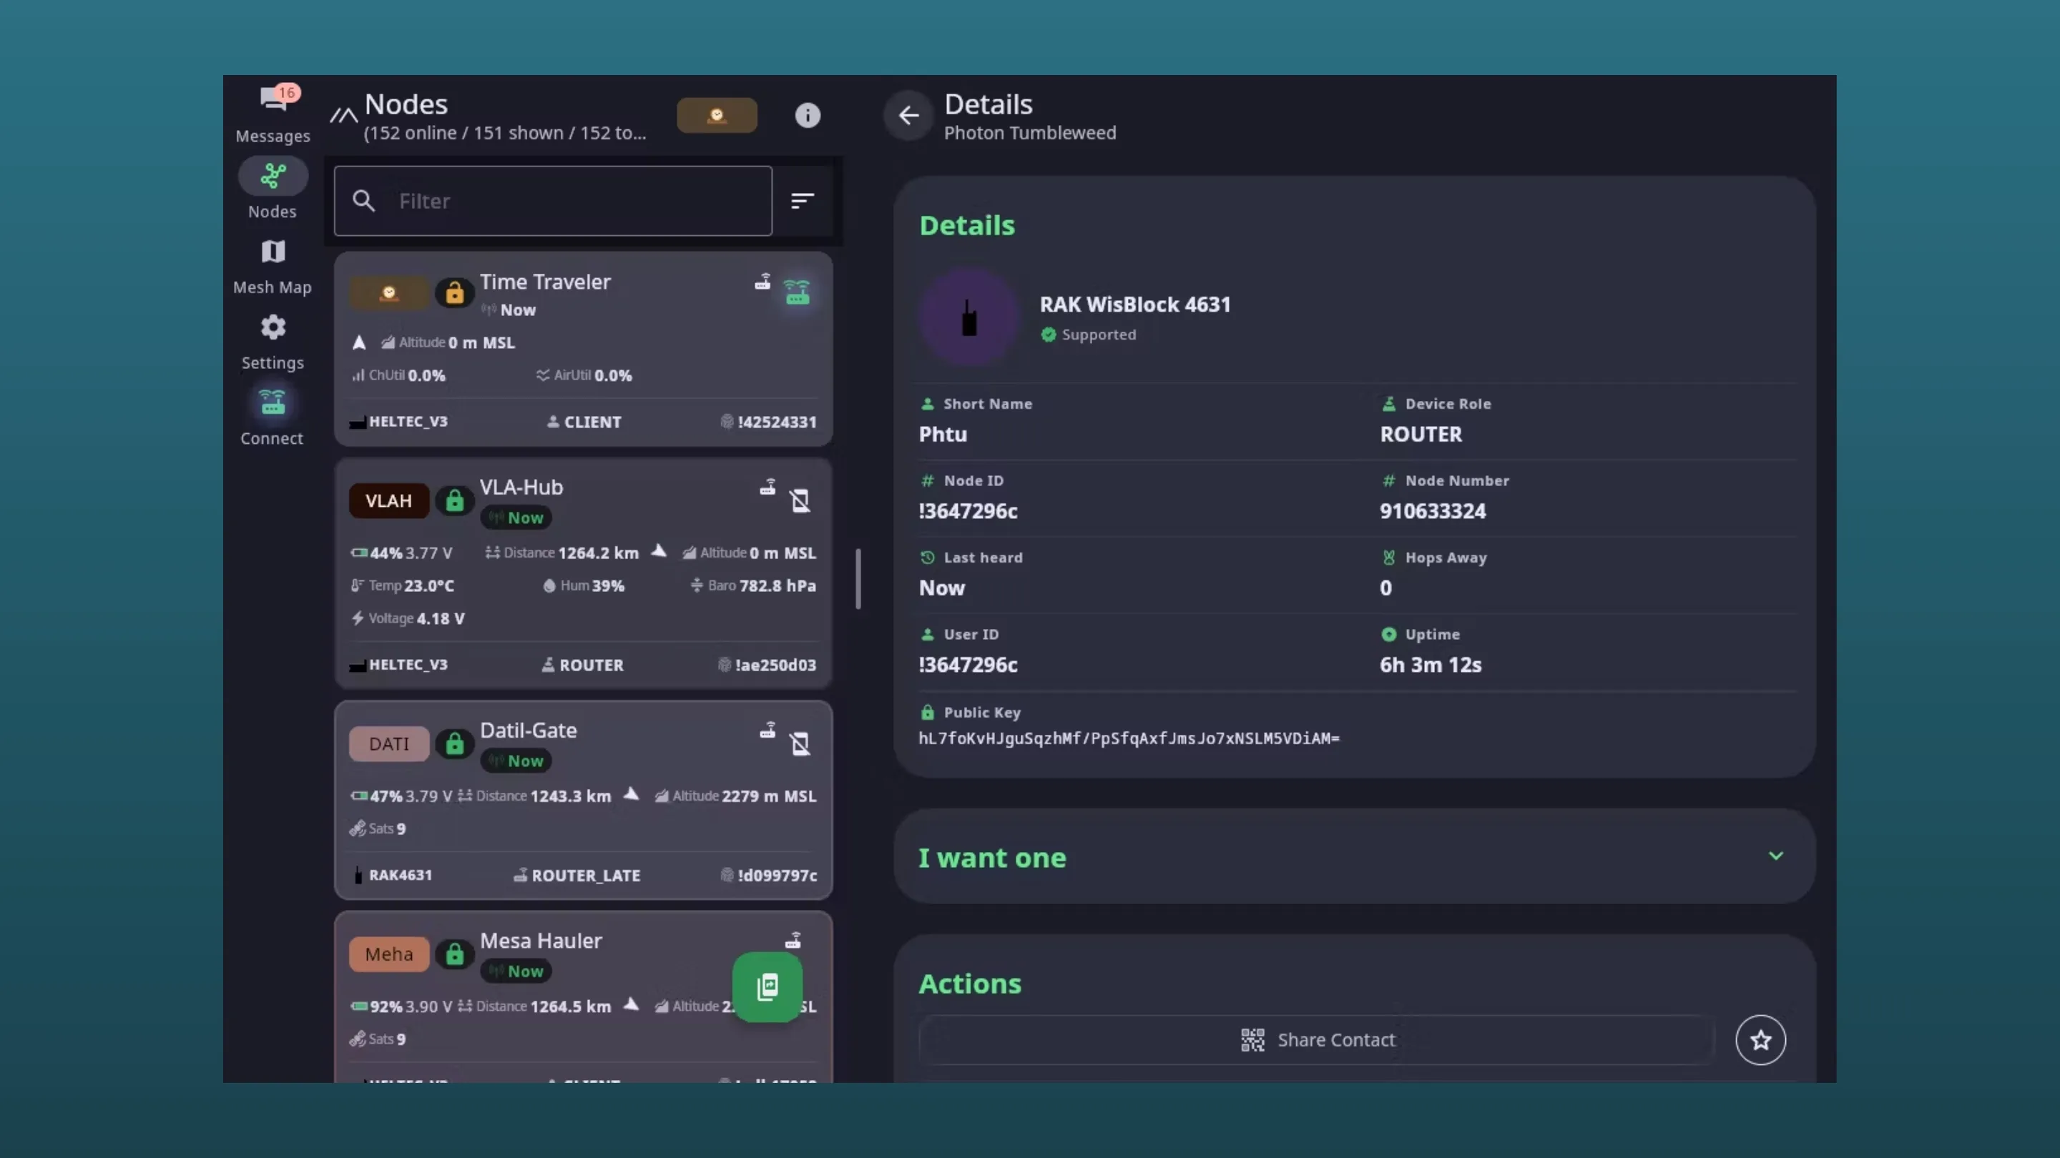Click ROUTER_LATE role on Datil-Gate card
This screenshot has width=2060, height=1158.
coord(577,875)
